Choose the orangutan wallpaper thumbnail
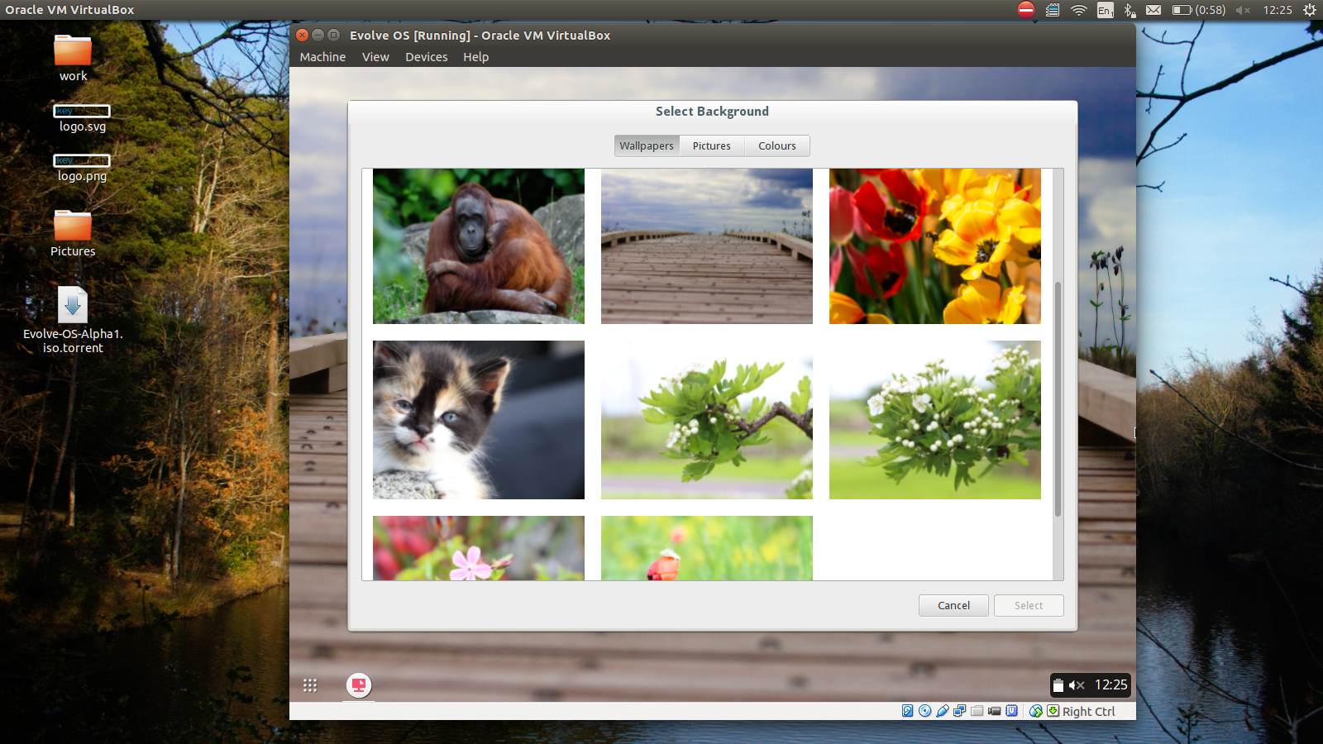Viewport: 1323px width, 744px height. pyautogui.click(x=479, y=246)
